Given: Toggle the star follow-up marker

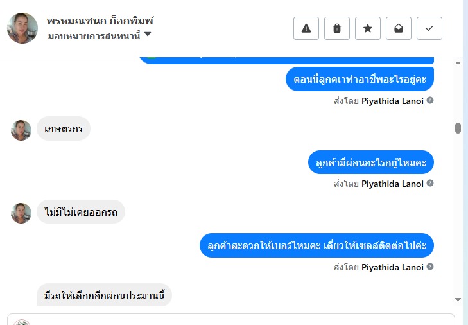Looking at the screenshot, I should (368, 28).
